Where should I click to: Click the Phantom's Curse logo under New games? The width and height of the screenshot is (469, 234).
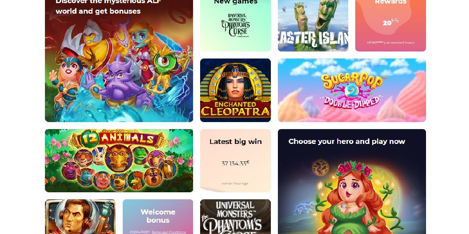pyautogui.click(x=235, y=26)
